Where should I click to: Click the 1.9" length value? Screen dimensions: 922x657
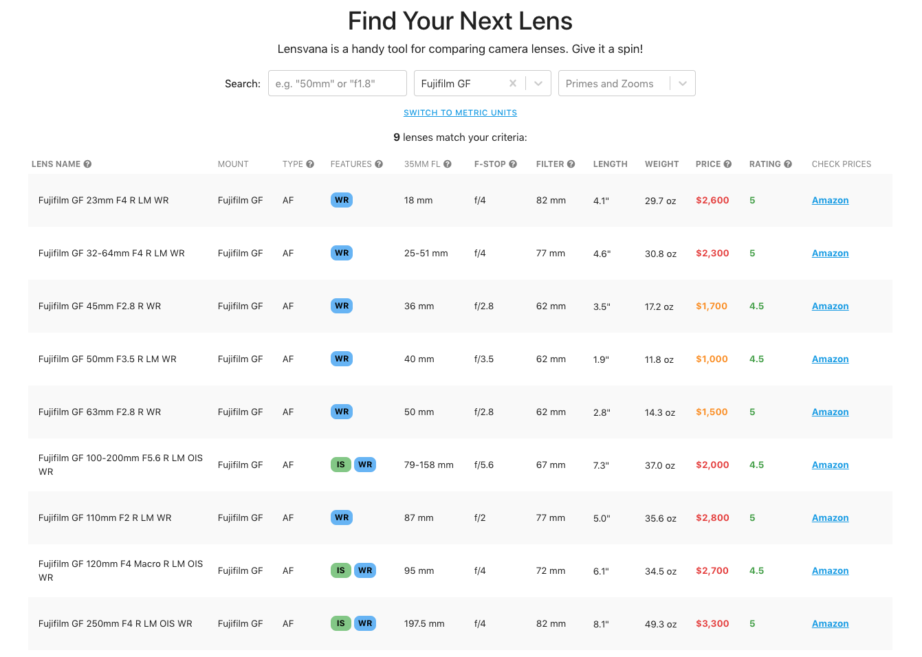601,359
